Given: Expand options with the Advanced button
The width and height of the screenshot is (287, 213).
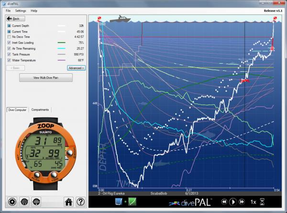Looking at the screenshot, I should pyautogui.click(x=76, y=68).
